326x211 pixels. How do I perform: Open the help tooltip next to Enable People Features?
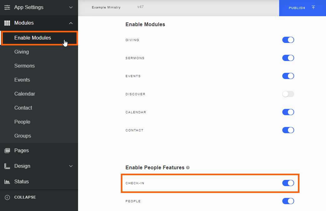187,168
